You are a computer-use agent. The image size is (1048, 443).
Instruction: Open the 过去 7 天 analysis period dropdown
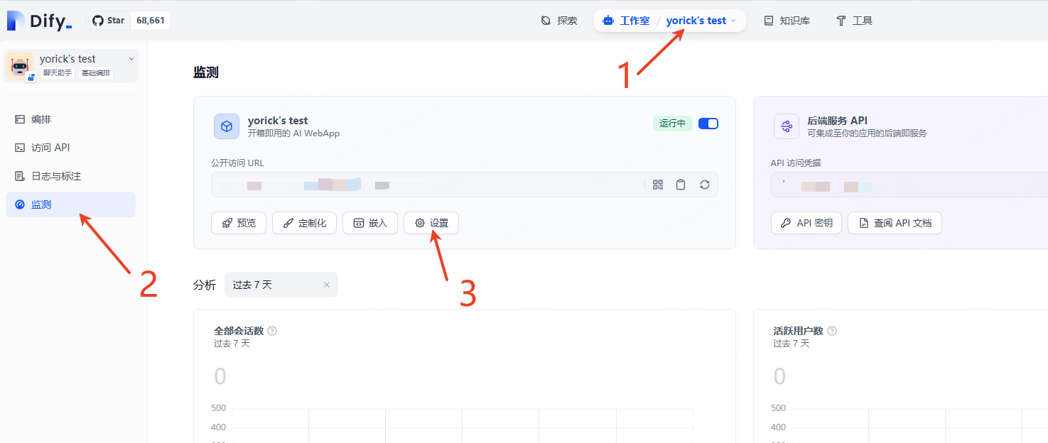(281, 285)
